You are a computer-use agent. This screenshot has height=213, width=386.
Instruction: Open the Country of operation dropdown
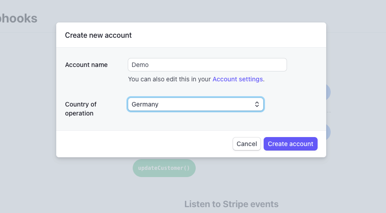tap(195, 104)
